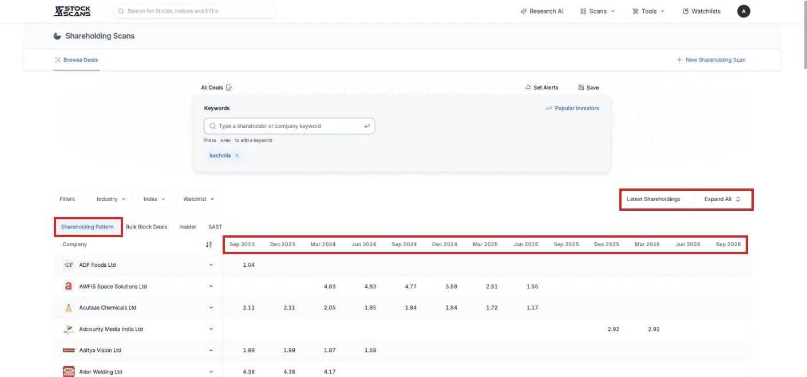The height and width of the screenshot is (377, 807).
Task: Click the New Shareholding Scan link
Action: click(711, 59)
